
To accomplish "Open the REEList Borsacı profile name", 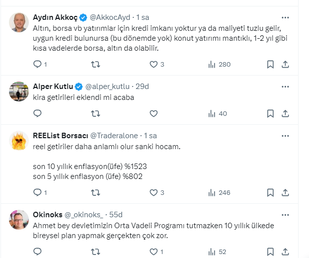I will [x=61, y=136].
